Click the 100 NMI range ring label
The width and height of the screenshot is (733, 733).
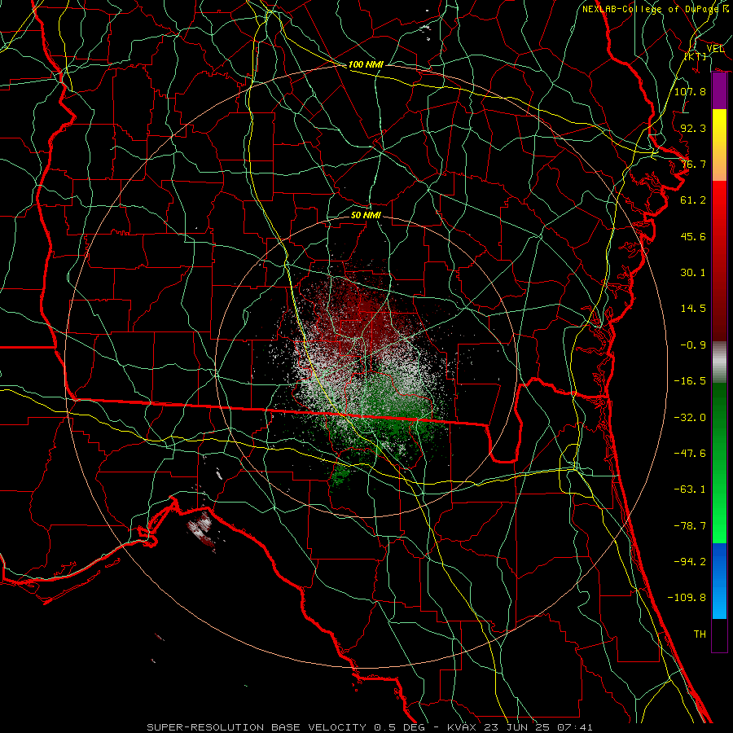coord(366,64)
